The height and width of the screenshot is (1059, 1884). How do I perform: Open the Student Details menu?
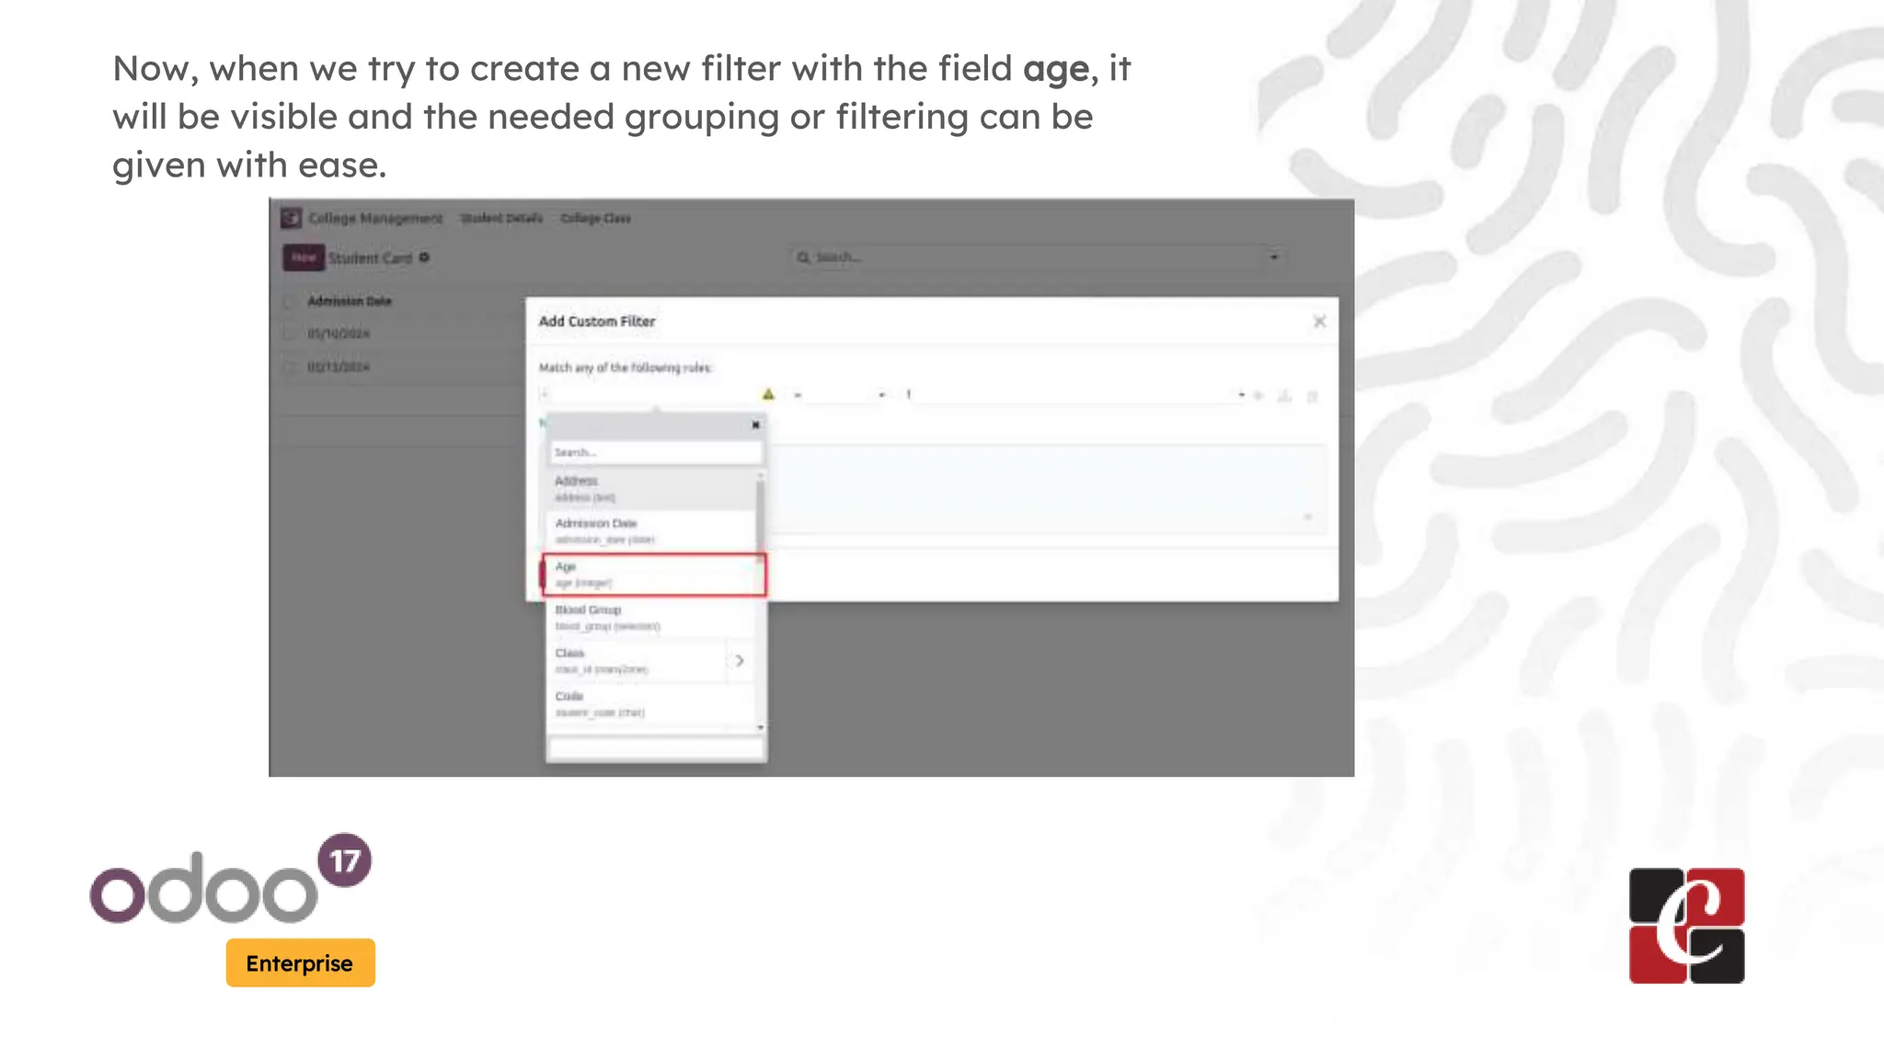pyautogui.click(x=501, y=218)
